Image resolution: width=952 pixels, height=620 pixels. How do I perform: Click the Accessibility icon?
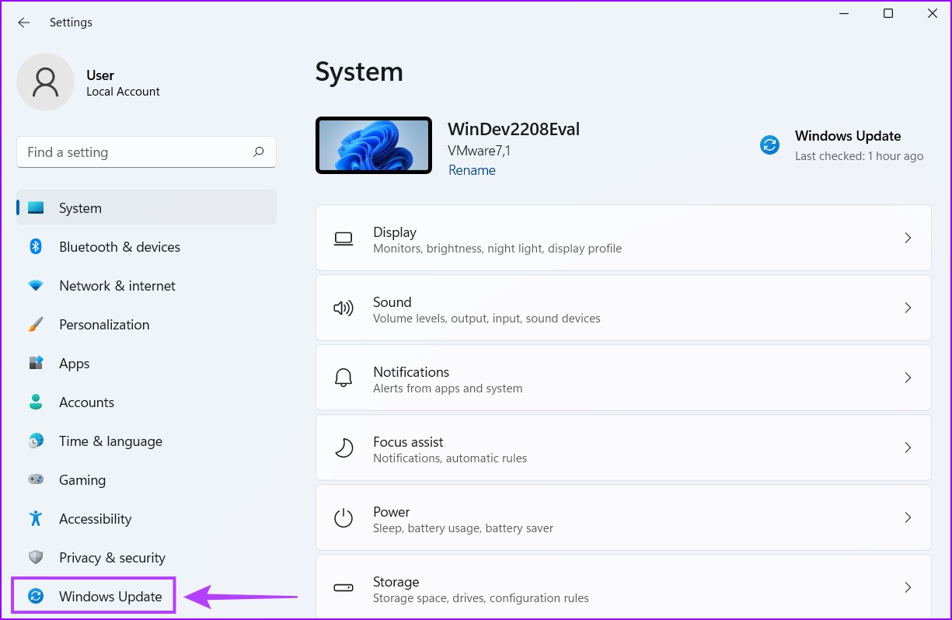pos(37,518)
